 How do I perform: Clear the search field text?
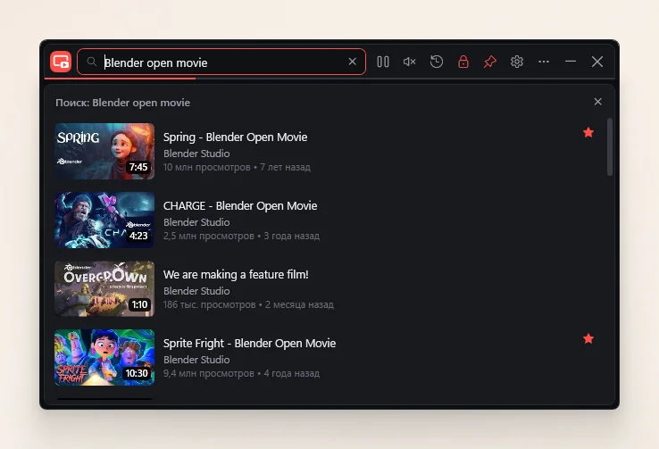click(x=352, y=62)
